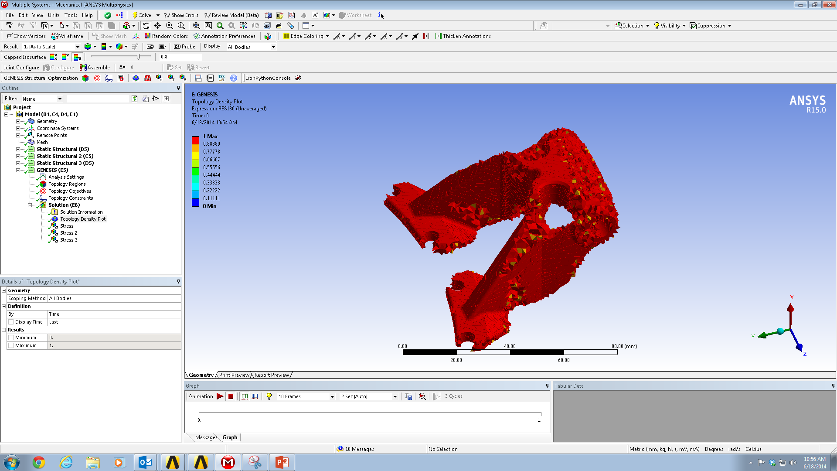This screenshot has height=471, width=837.
Task: Expand Static Structural (B5) tree node
Action: [x=18, y=149]
